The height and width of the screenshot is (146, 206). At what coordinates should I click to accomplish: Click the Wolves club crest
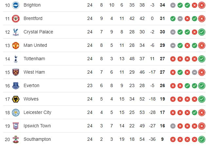tap(16, 99)
